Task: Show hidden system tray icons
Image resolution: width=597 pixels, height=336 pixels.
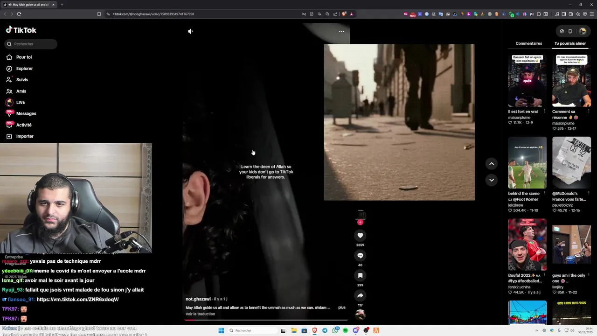Action: pyautogui.click(x=537, y=330)
